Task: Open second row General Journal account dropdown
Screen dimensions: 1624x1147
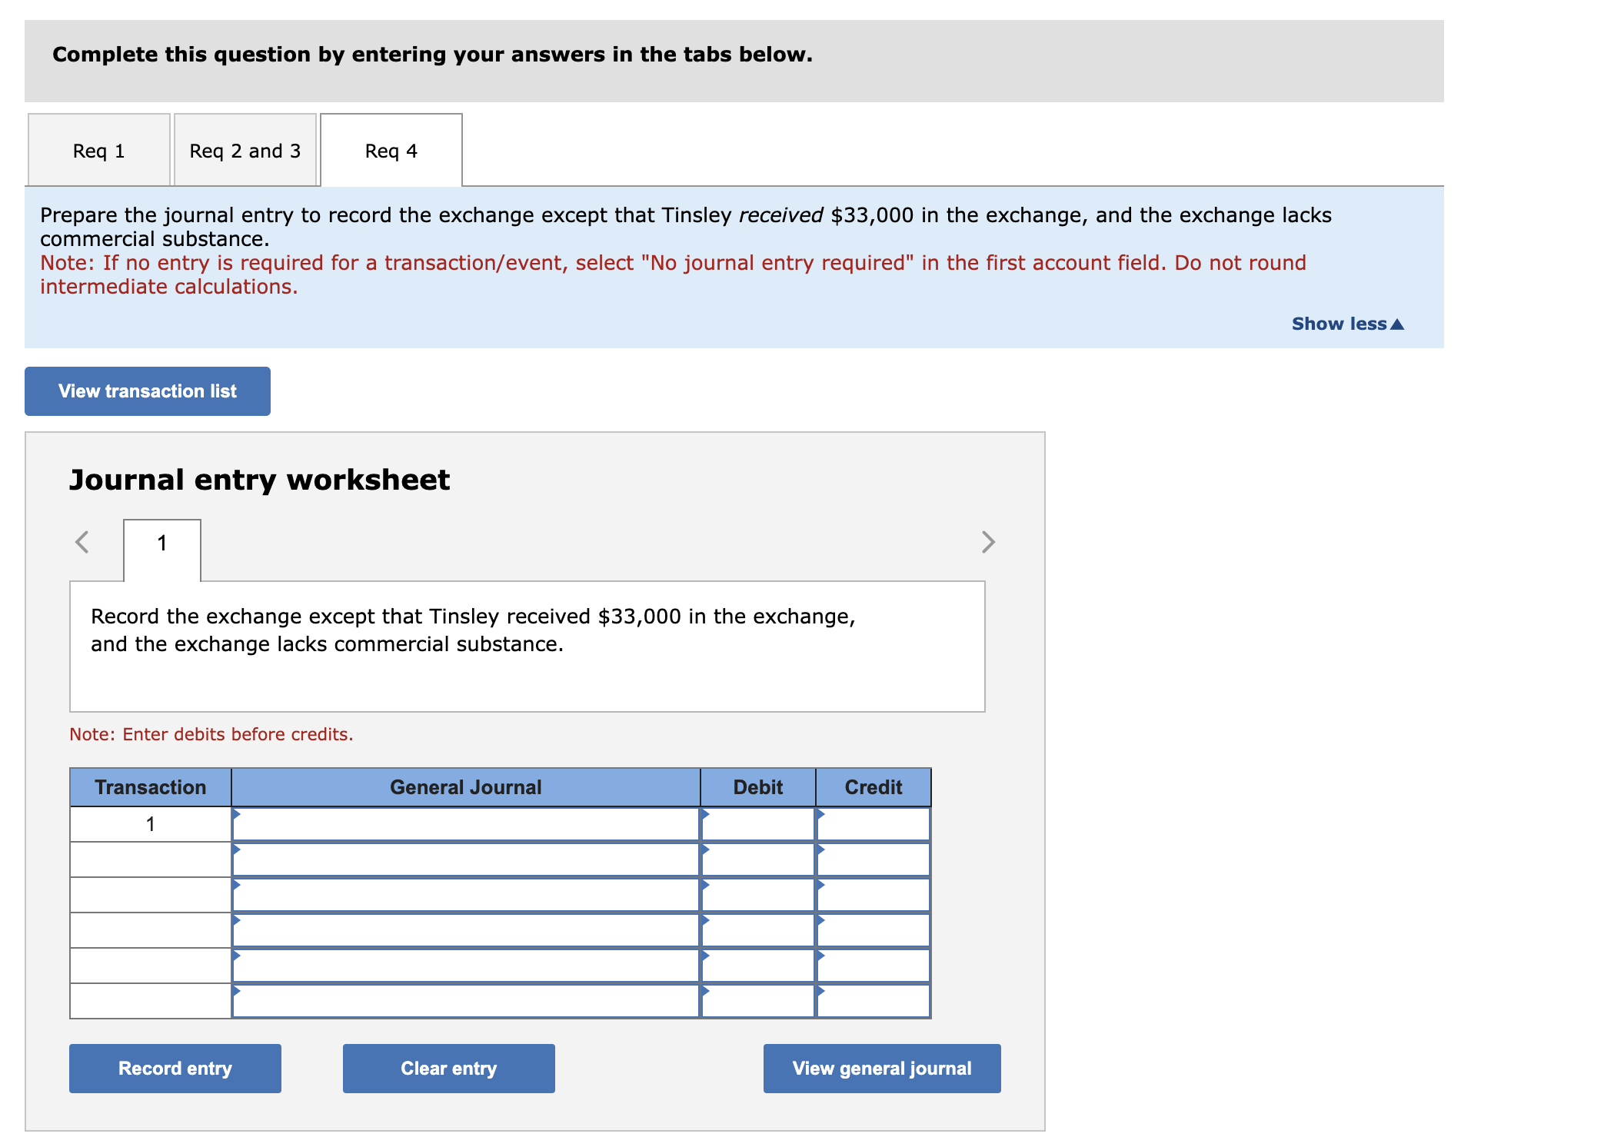Action: coord(465,860)
